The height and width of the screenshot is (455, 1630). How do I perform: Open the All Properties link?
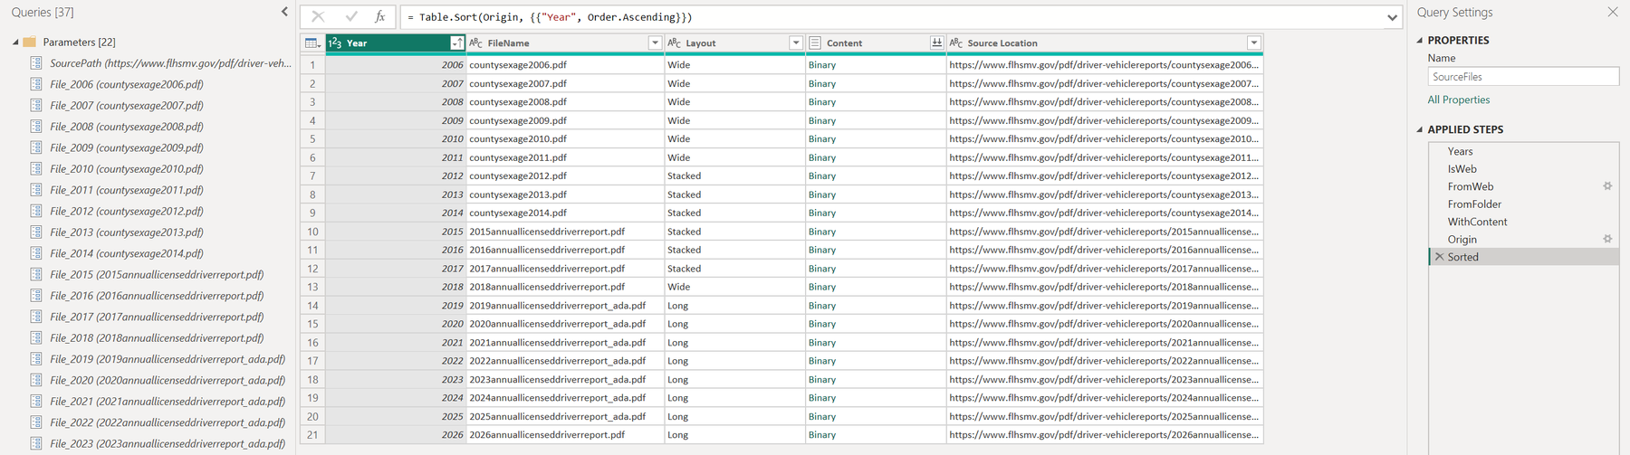click(1458, 100)
